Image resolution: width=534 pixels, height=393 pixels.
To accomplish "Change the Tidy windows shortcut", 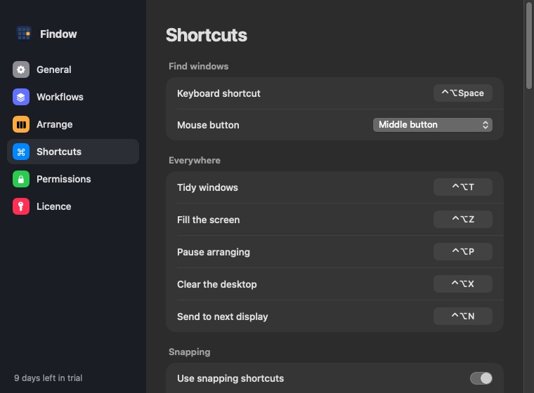I will [x=463, y=187].
